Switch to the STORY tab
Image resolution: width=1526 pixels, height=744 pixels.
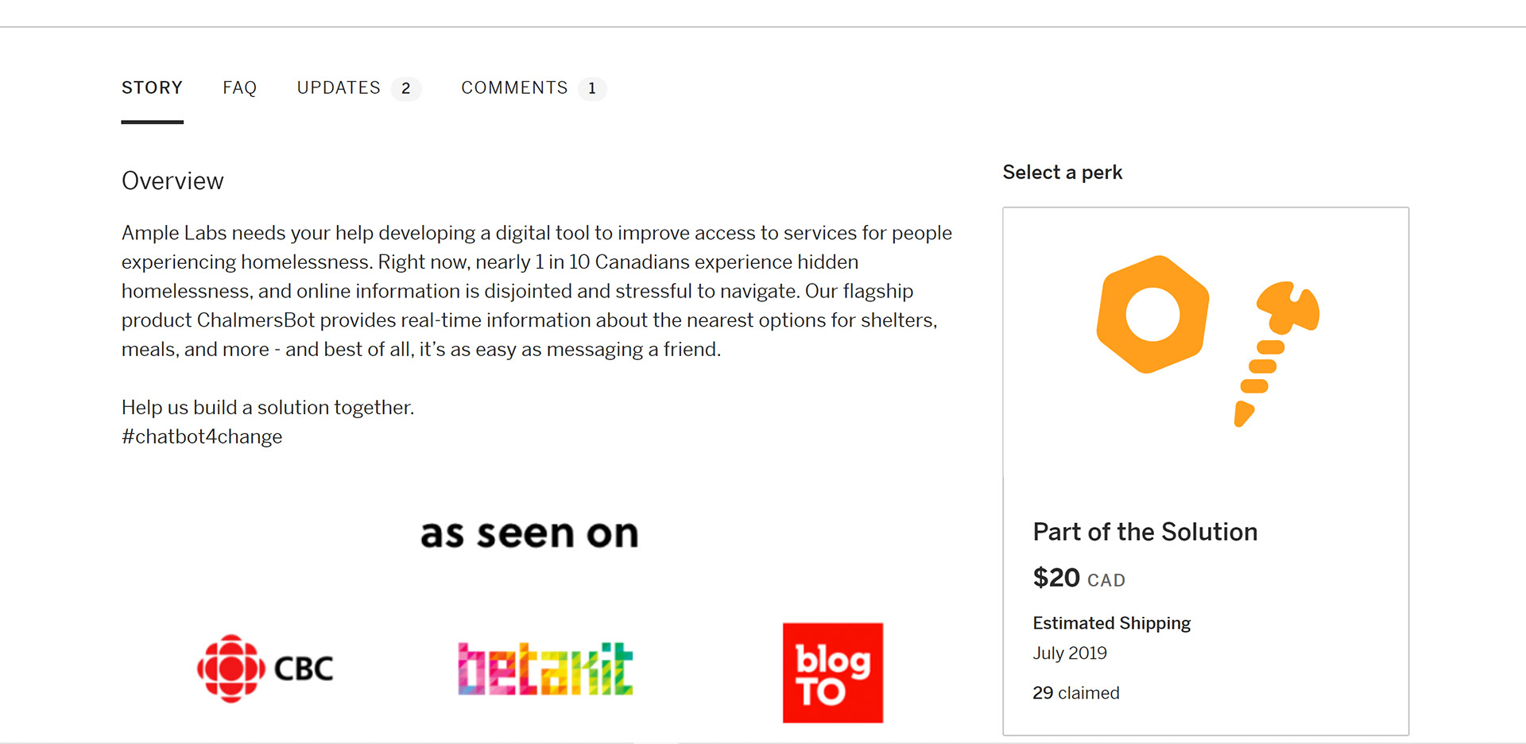pyautogui.click(x=152, y=87)
